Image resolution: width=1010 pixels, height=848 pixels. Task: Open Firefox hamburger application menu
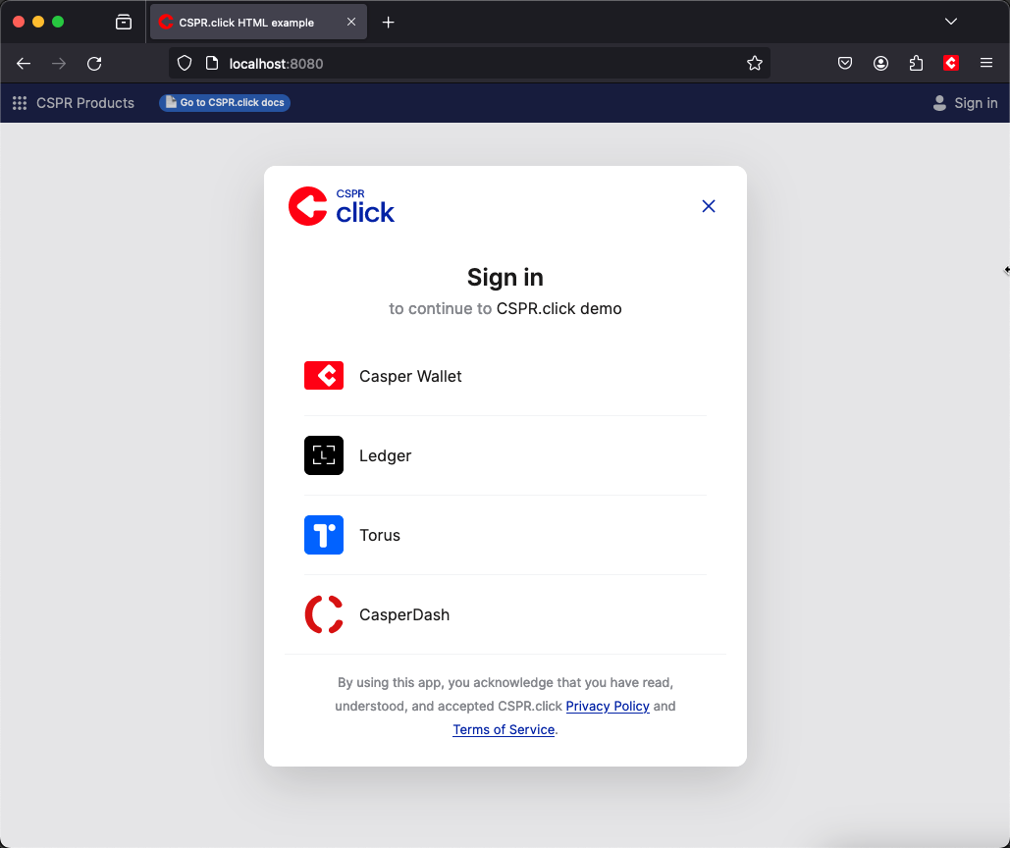pos(986,64)
